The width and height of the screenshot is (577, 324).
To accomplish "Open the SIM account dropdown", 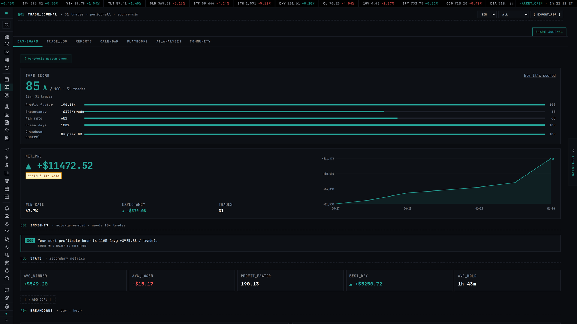I will tap(487, 15).
